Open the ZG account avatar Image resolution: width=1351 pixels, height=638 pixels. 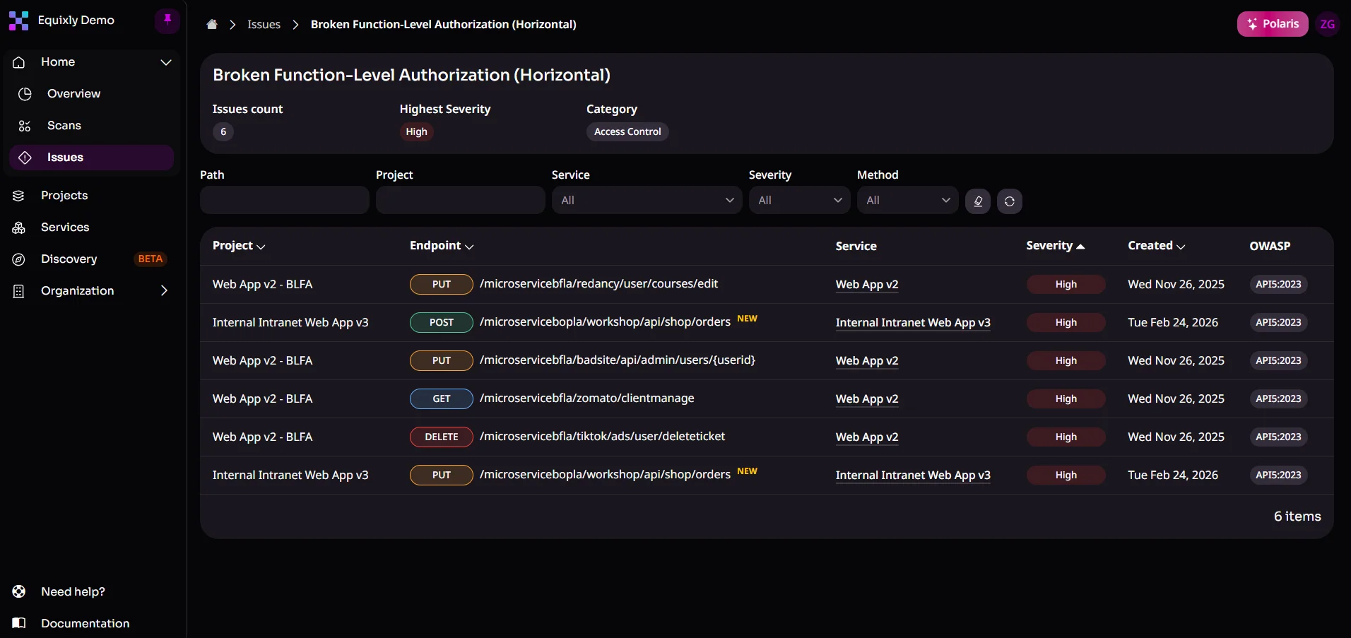[1328, 24]
